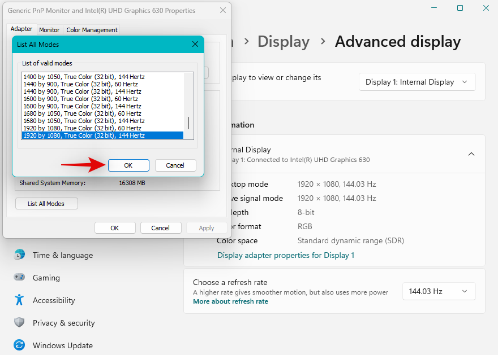The image size is (498, 355).
Task: Cancel the List All Modes dialog
Action: point(175,165)
